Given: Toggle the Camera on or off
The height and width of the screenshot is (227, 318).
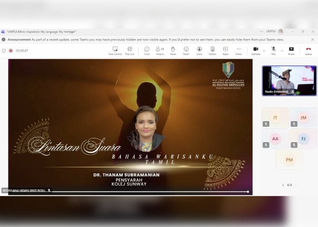Looking at the screenshot, I should [256, 50].
